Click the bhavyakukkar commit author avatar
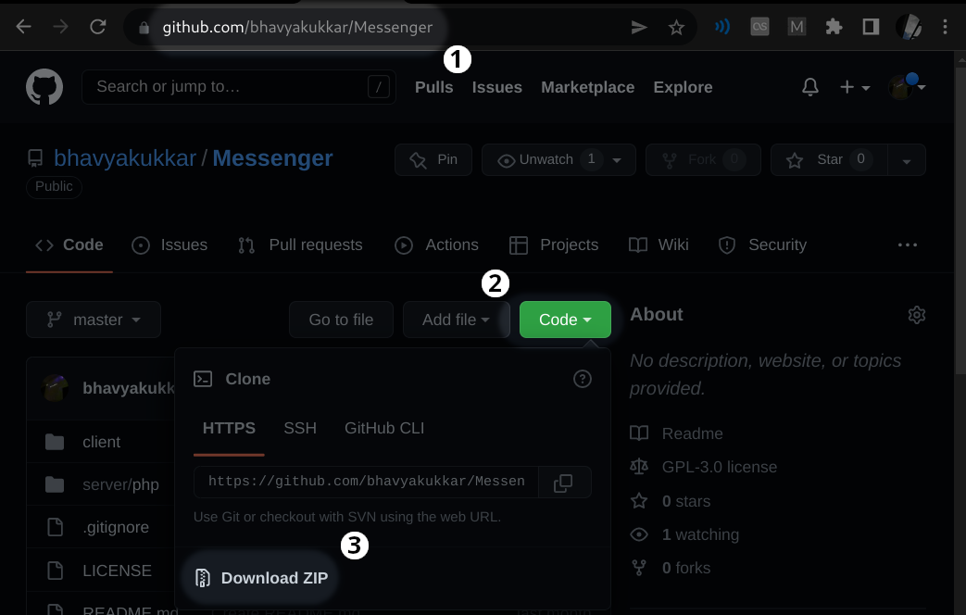The width and height of the screenshot is (966, 615). (x=55, y=387)
